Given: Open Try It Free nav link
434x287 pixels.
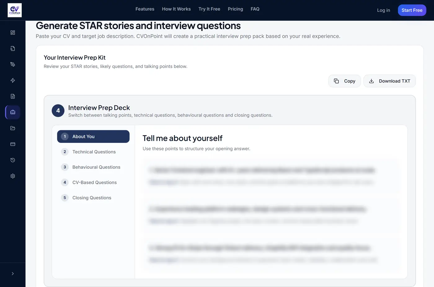Looking at the screenshot, I should point(209,9).
